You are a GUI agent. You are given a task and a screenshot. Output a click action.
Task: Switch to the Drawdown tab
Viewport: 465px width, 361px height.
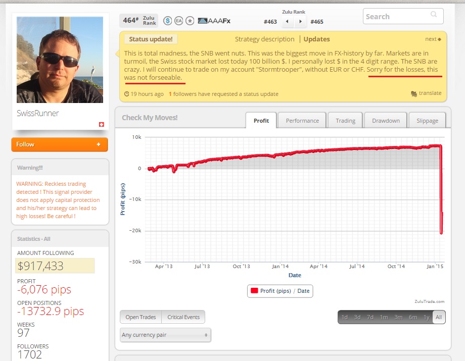(x=386, y=121)
